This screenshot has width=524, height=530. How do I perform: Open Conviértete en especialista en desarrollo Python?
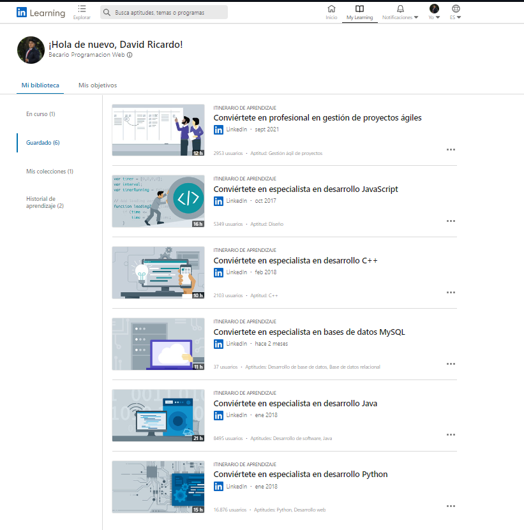301,475
